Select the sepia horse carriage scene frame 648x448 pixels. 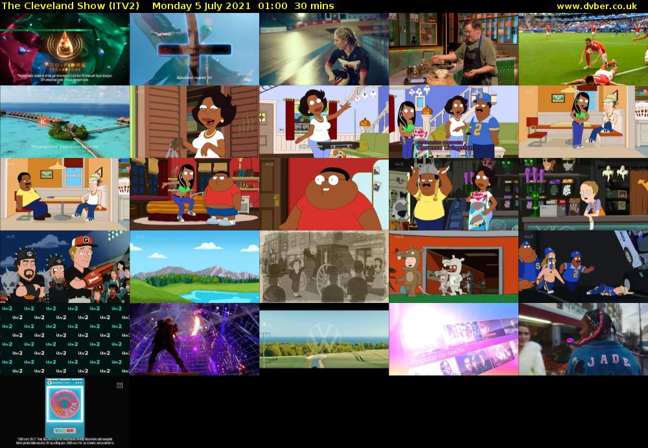tap(324, 267)
